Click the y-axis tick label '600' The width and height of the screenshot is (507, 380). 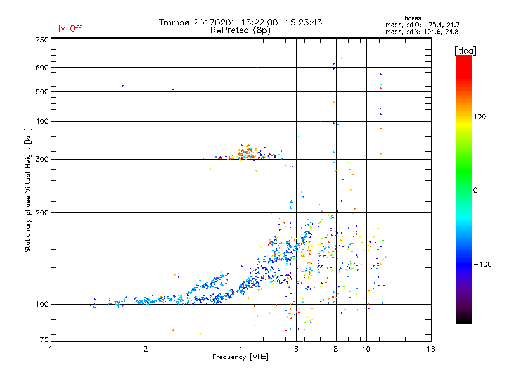[42, 68]
